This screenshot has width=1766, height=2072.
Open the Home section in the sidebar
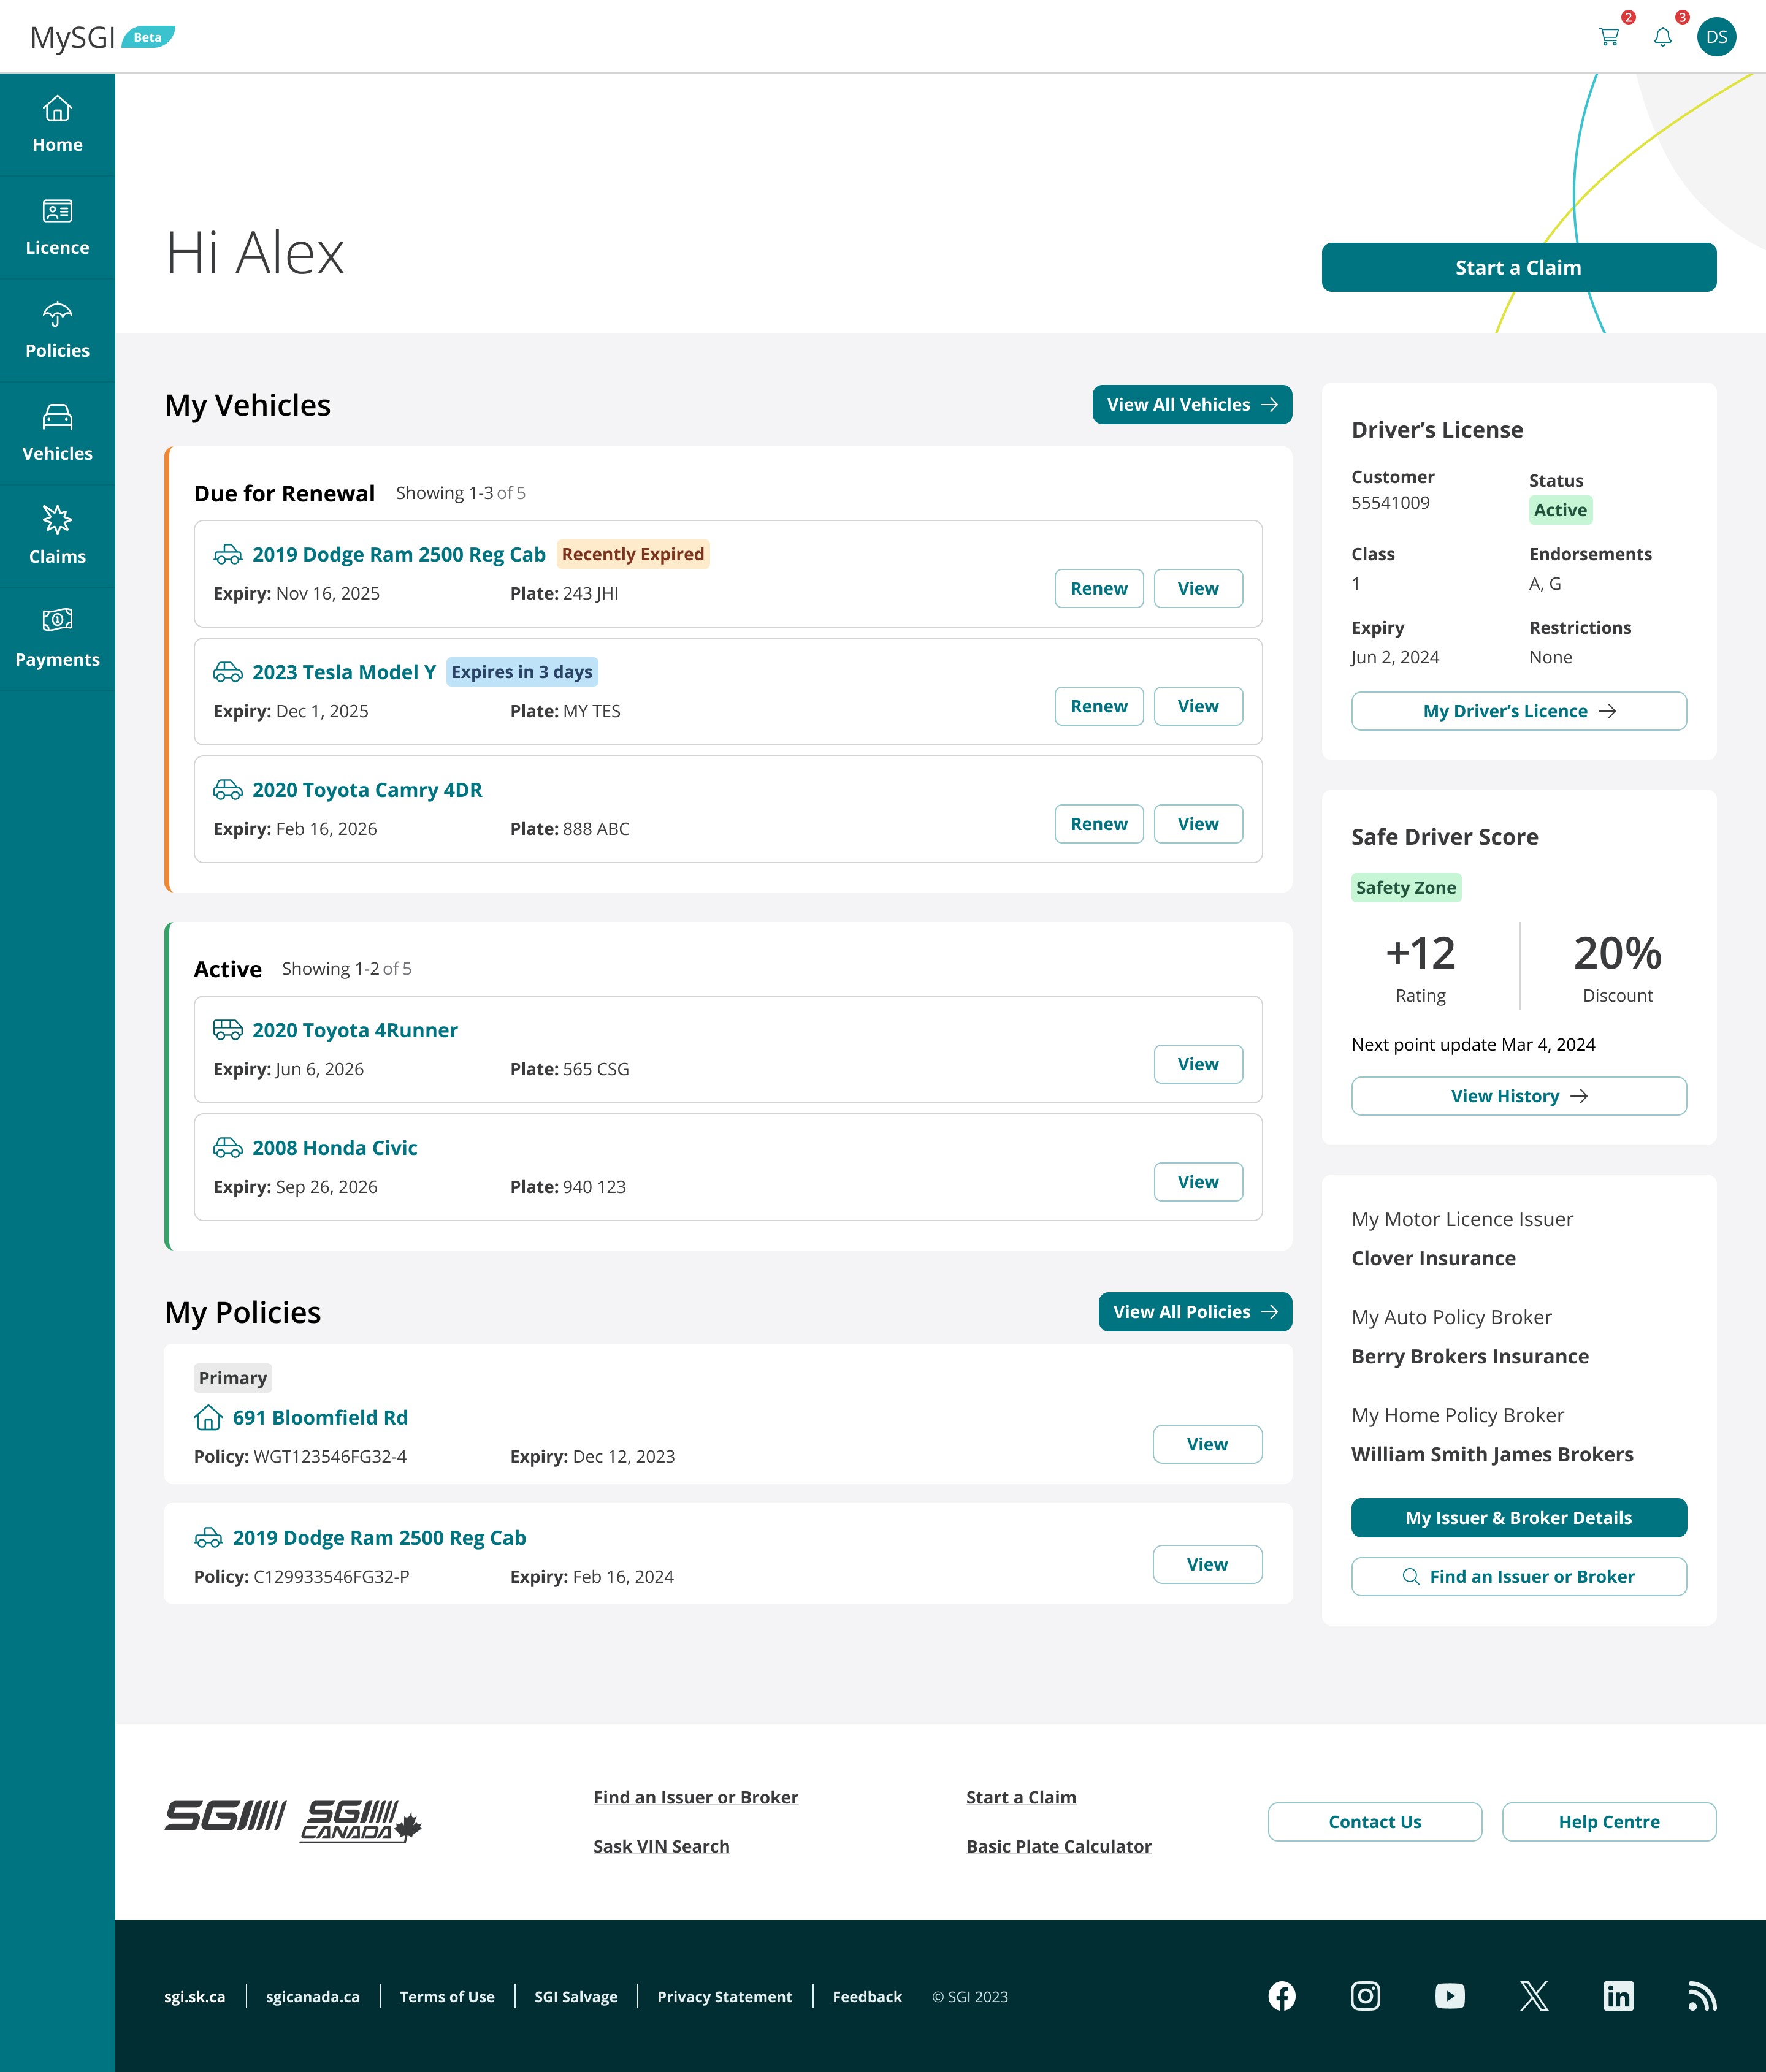(57, 122)
